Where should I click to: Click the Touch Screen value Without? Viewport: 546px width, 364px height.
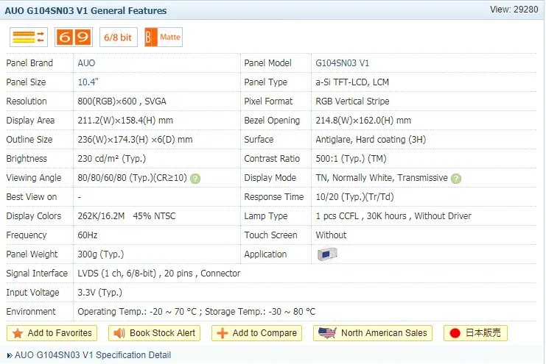point(331,235)
